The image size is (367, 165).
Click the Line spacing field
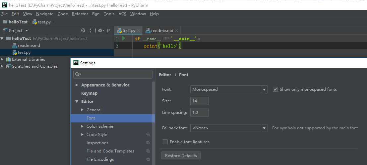pyautogui.click(x=200, y=113)
